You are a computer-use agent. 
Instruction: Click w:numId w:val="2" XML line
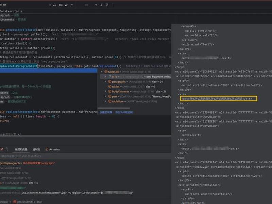(201, 35)
